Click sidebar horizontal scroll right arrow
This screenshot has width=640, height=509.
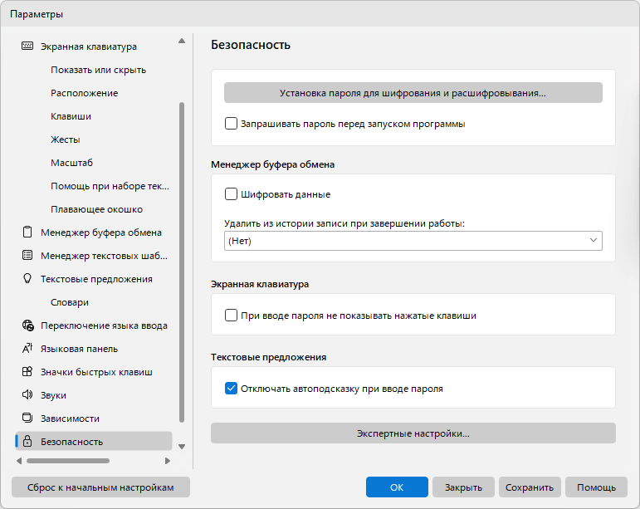pyautogui.click(x=168, y=461)
